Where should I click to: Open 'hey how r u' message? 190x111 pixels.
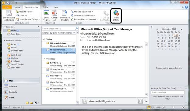click(59, 64)
